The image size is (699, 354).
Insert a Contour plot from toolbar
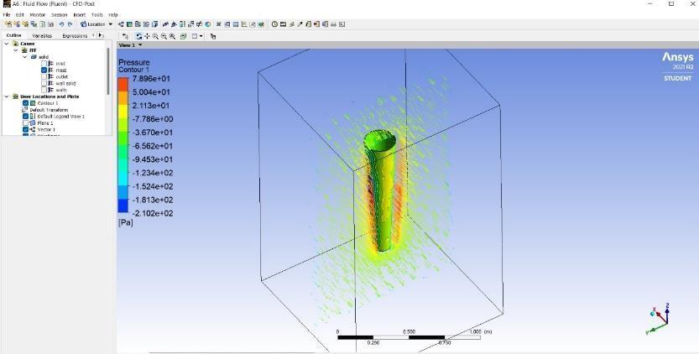coord(129,24)
